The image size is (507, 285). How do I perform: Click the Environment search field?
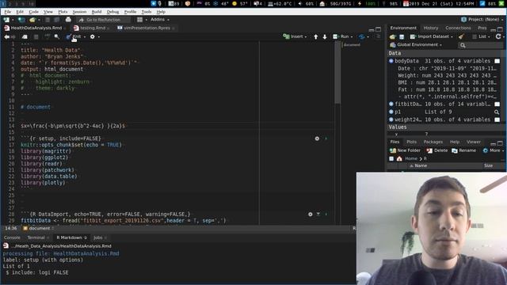[481, 45]
